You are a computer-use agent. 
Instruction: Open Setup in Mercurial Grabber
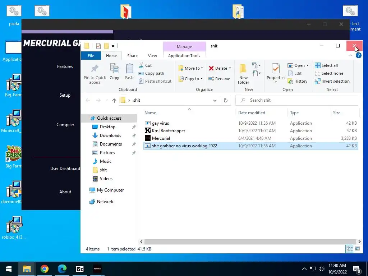point(65,95)
